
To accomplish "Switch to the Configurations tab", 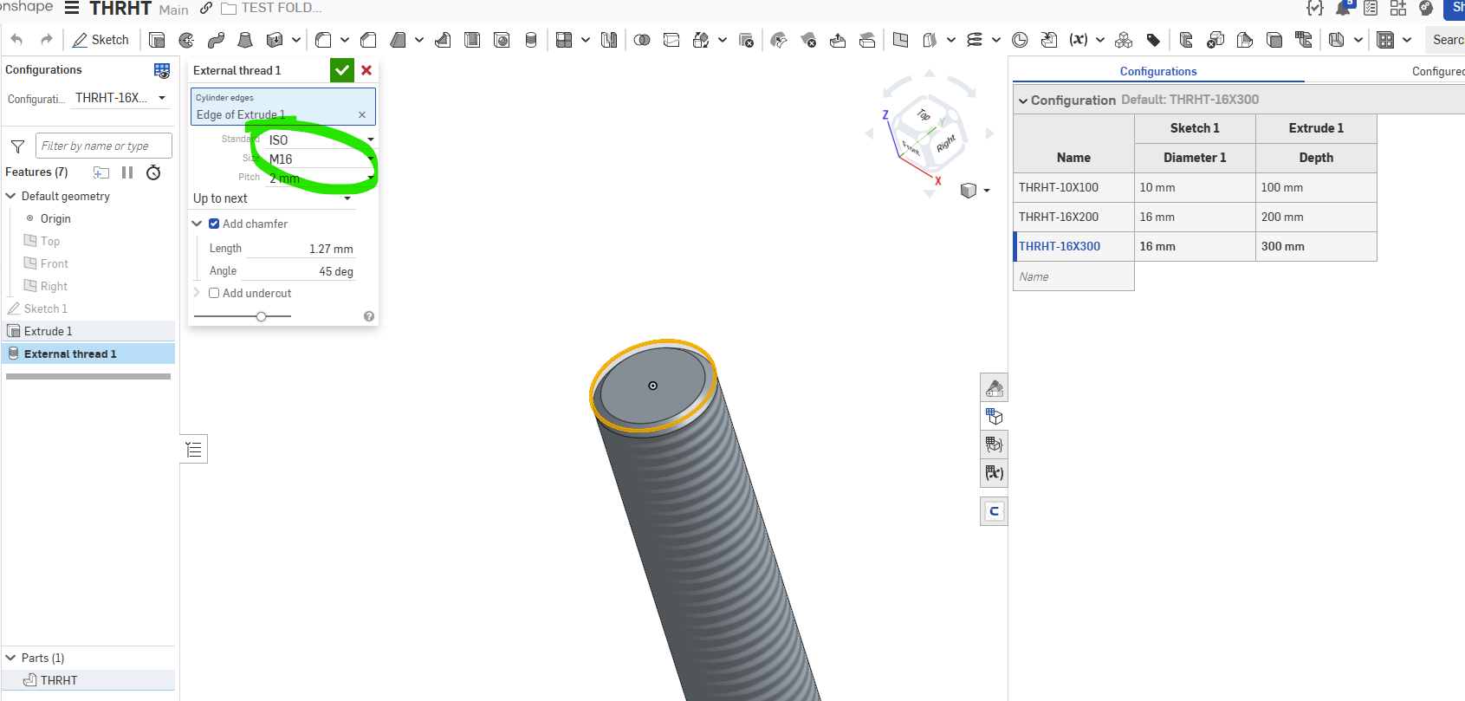I will tap(1157, 71).
